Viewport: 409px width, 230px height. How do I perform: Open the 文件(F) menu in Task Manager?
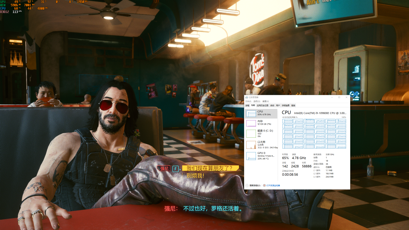[248, 101]
